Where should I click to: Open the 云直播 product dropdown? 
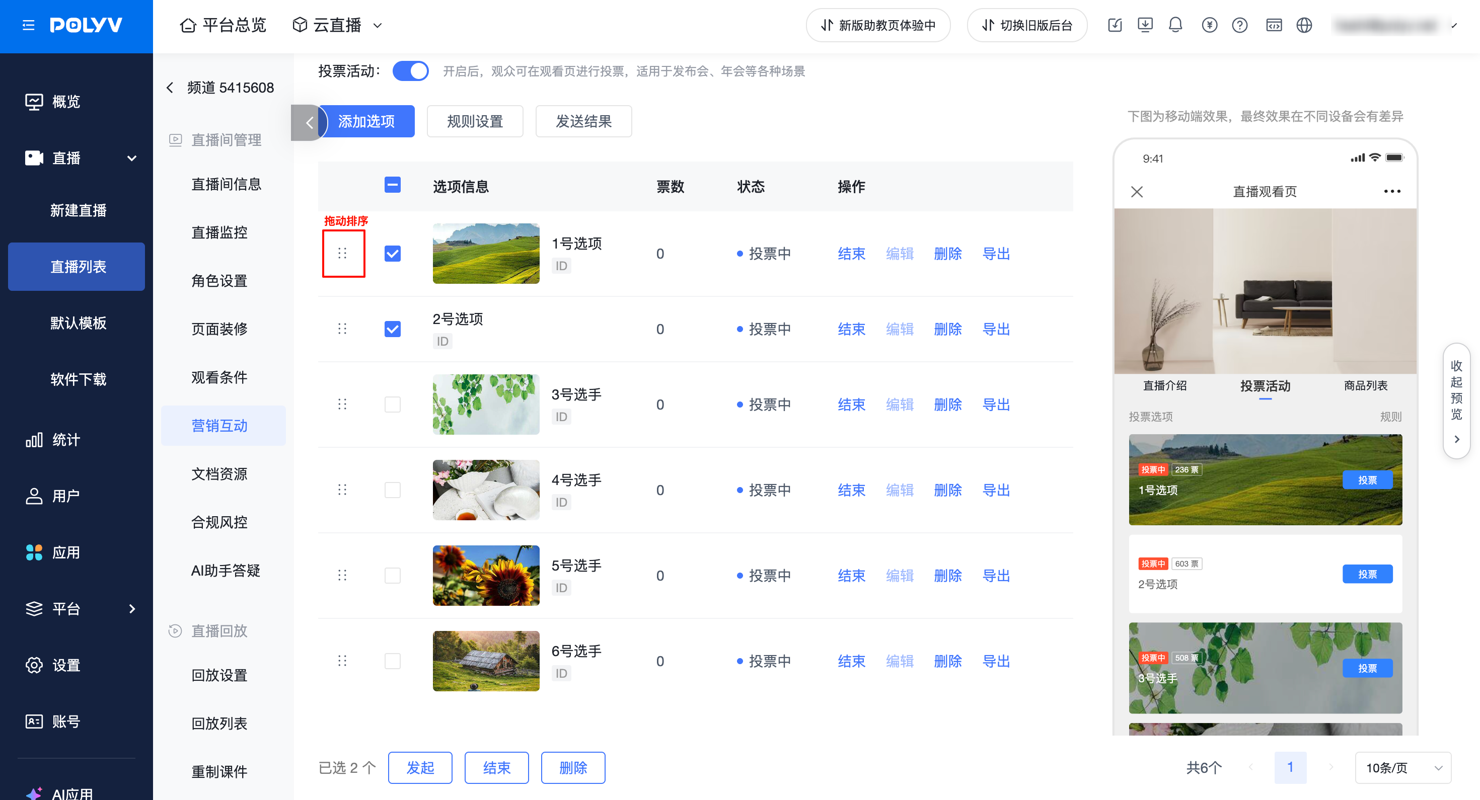pos(337,25)
